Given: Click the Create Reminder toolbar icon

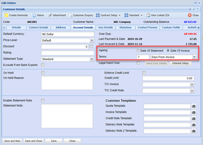Looking at the screenshot, I should click(x=6, y=15).
